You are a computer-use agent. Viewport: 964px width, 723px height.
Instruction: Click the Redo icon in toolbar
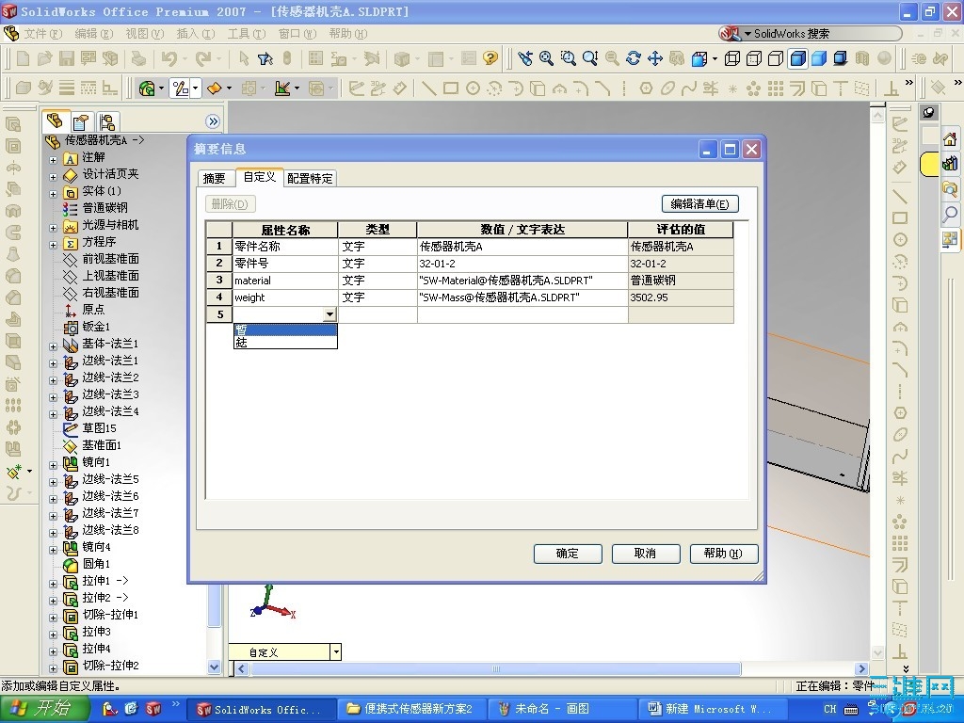[x=203, y=58]
